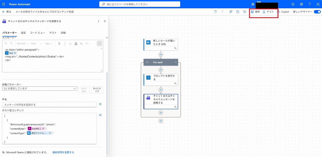
Task: Collapse the left action panel with the double chevron
Action: click(x=105, y=21)
